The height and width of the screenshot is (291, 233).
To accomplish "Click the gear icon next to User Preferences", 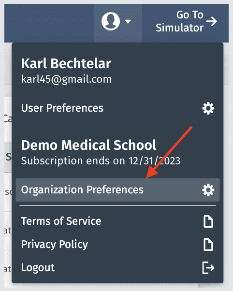I will click(208, 108).
